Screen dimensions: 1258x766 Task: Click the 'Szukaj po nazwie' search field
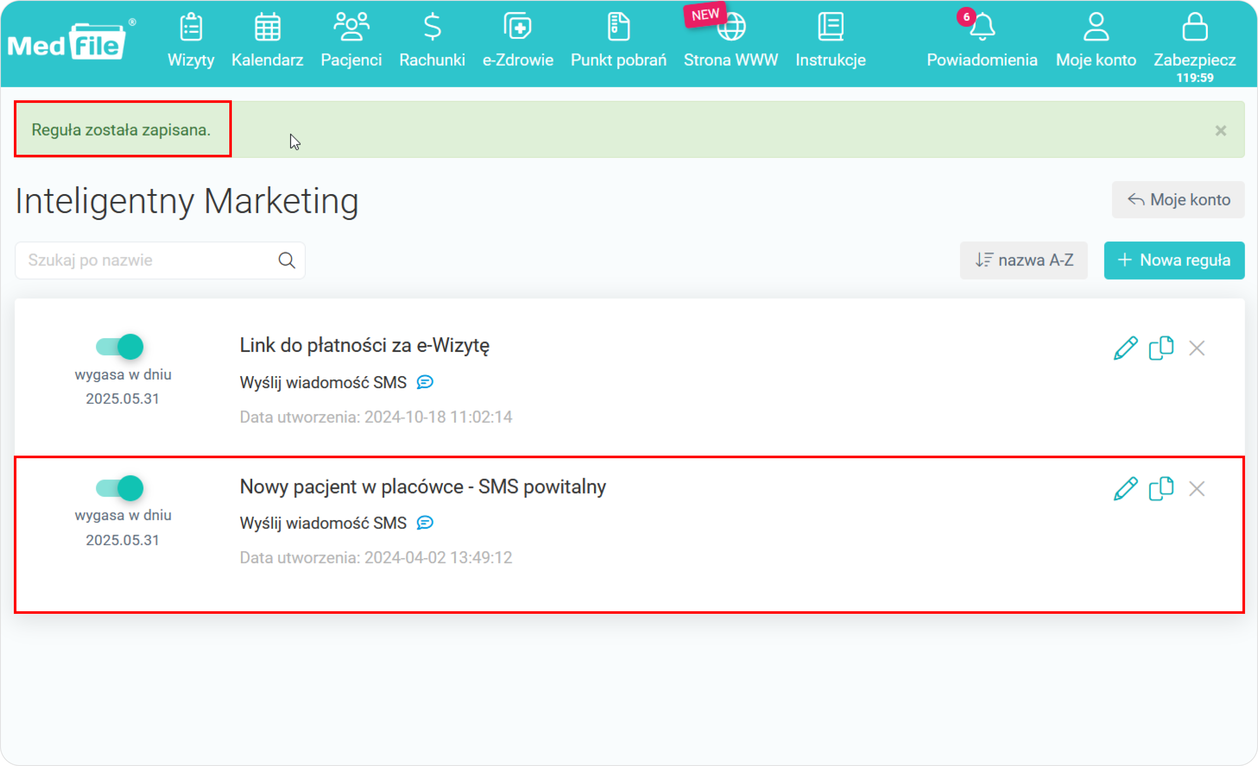pos(160,260)
